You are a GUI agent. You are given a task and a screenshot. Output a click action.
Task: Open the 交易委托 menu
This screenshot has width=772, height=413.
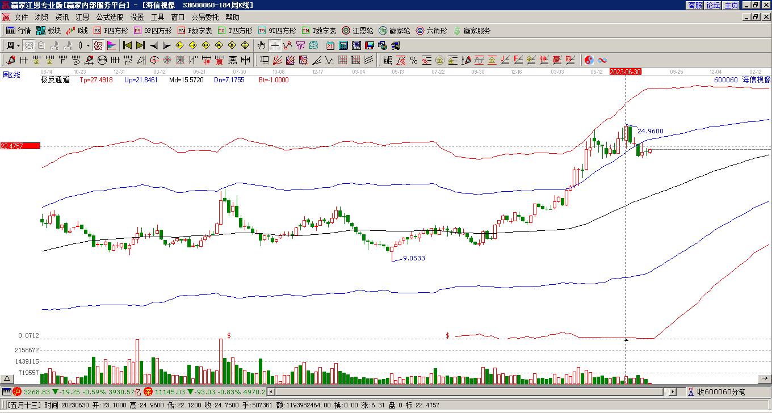205,18
